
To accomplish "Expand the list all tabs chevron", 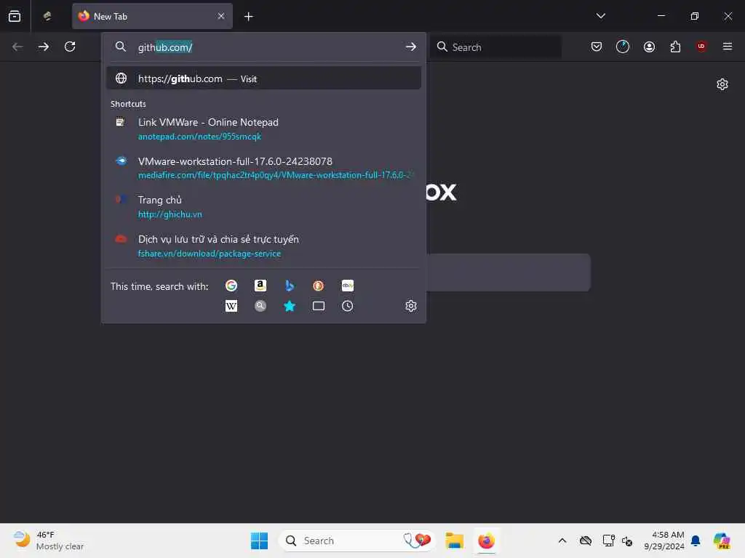I will pyautogui.click(x=600, y=16).
